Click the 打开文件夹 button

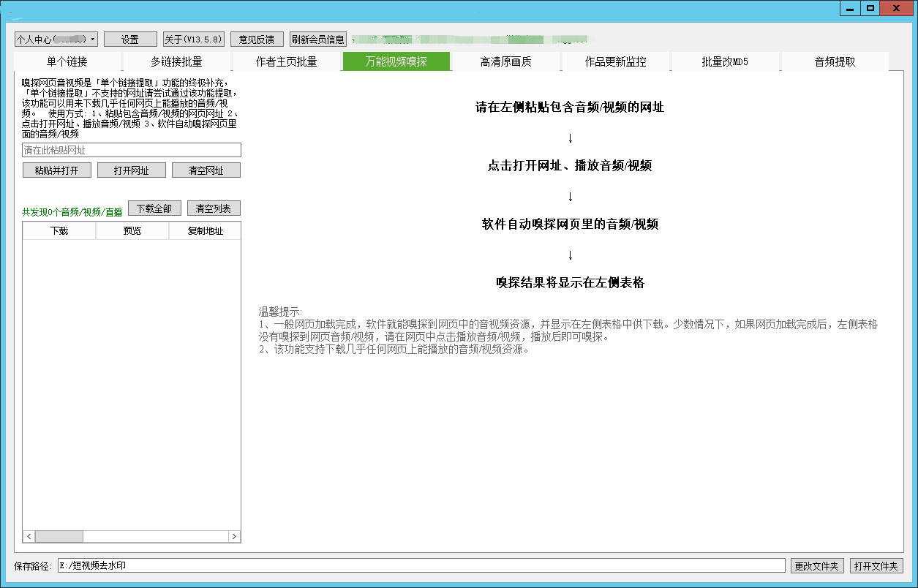click(x=876, y=566)
